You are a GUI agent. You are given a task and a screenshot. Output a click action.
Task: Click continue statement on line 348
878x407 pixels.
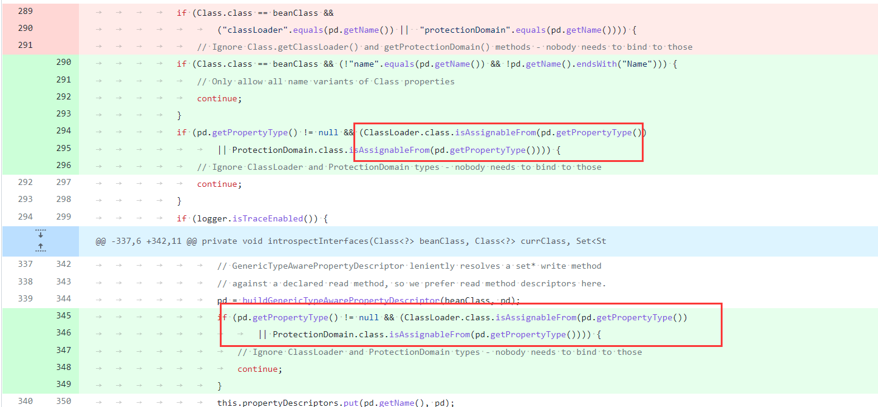(x=259, y=369)
